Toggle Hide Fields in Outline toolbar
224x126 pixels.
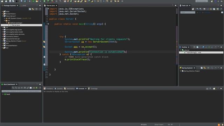tap(203, 47)
